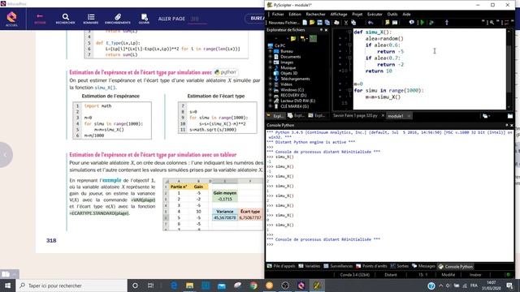The height and width of the screenshot is (292, 520).
Task: Click PyScripter icon in taskbar
Action: (x=317, y=286)
